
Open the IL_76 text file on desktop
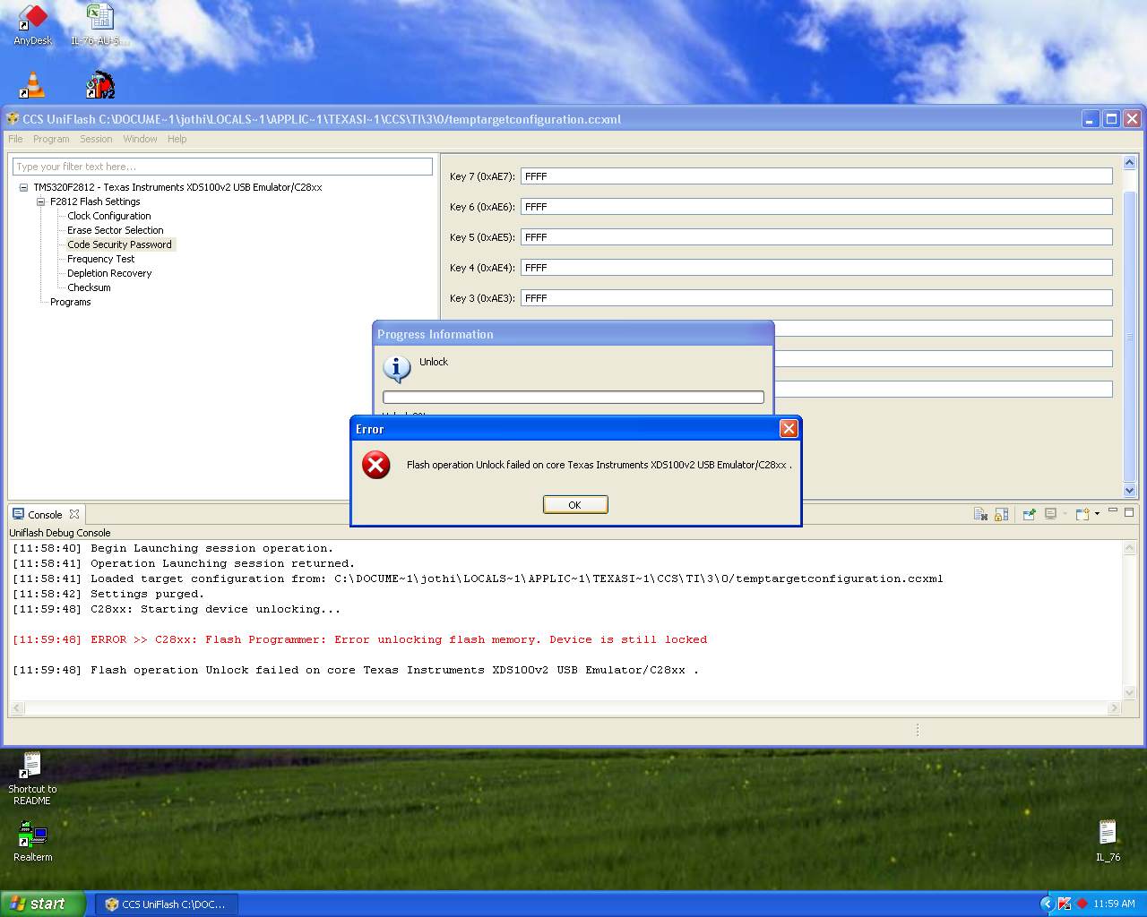coord(1108,841)
